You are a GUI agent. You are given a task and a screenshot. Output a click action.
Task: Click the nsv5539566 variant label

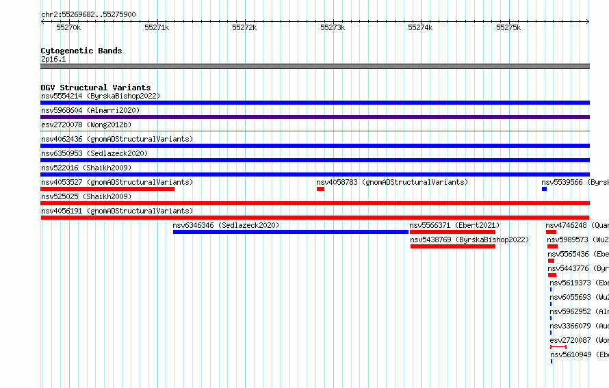point(575,182)
